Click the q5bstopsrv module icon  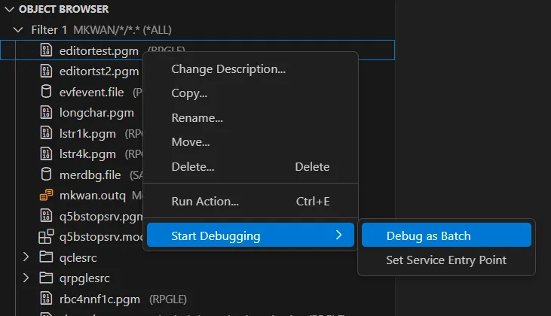[x=46, y=236]
